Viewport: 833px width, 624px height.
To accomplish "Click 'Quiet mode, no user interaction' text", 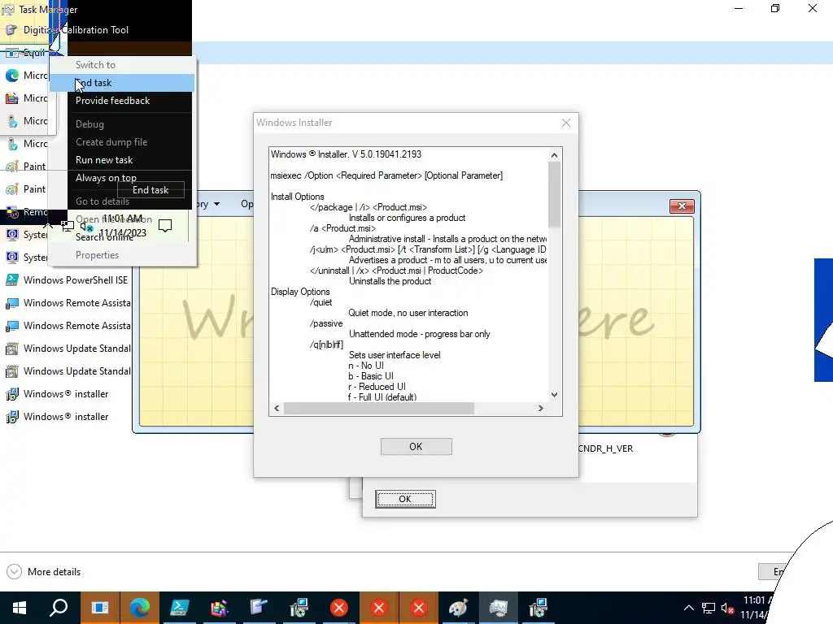I will click(x=408, y=313).
